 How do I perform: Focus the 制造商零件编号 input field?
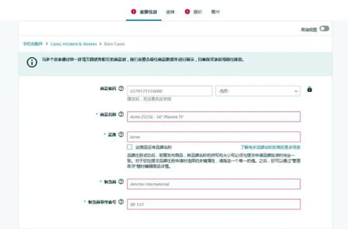pos(214,204)
